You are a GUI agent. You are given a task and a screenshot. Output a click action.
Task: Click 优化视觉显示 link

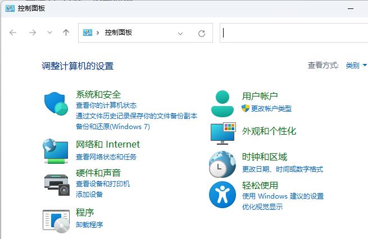pos(262,206)
